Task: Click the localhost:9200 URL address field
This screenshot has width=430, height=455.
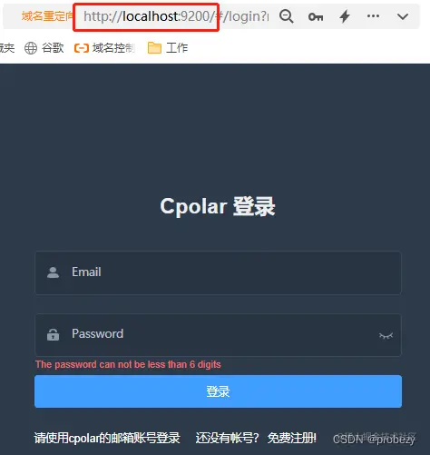Action: [x=176, y=16]
